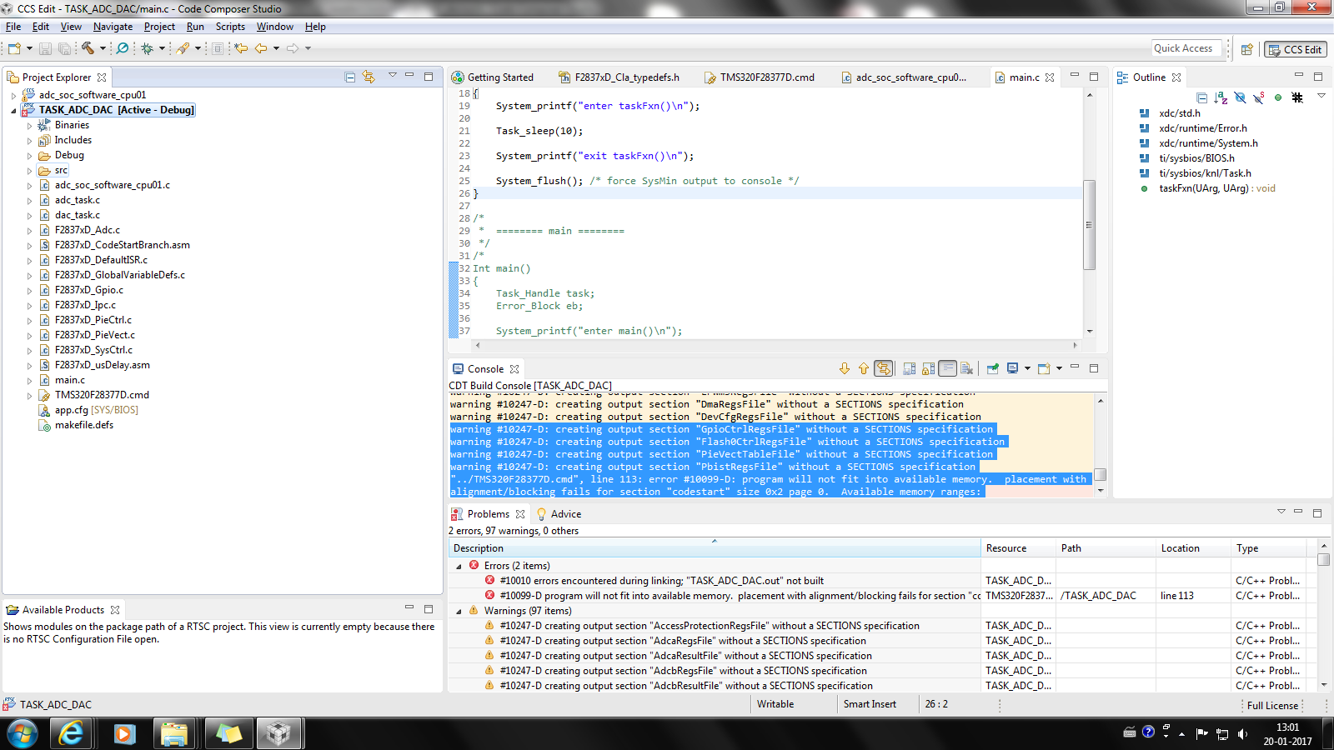Toggle Link with Editor in Project Explorer

(x=369, y=77)
